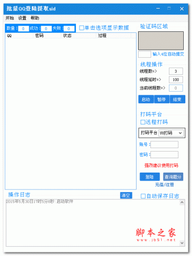Click the captcha image area
The image size is (192, 256).
pos(161,40)
